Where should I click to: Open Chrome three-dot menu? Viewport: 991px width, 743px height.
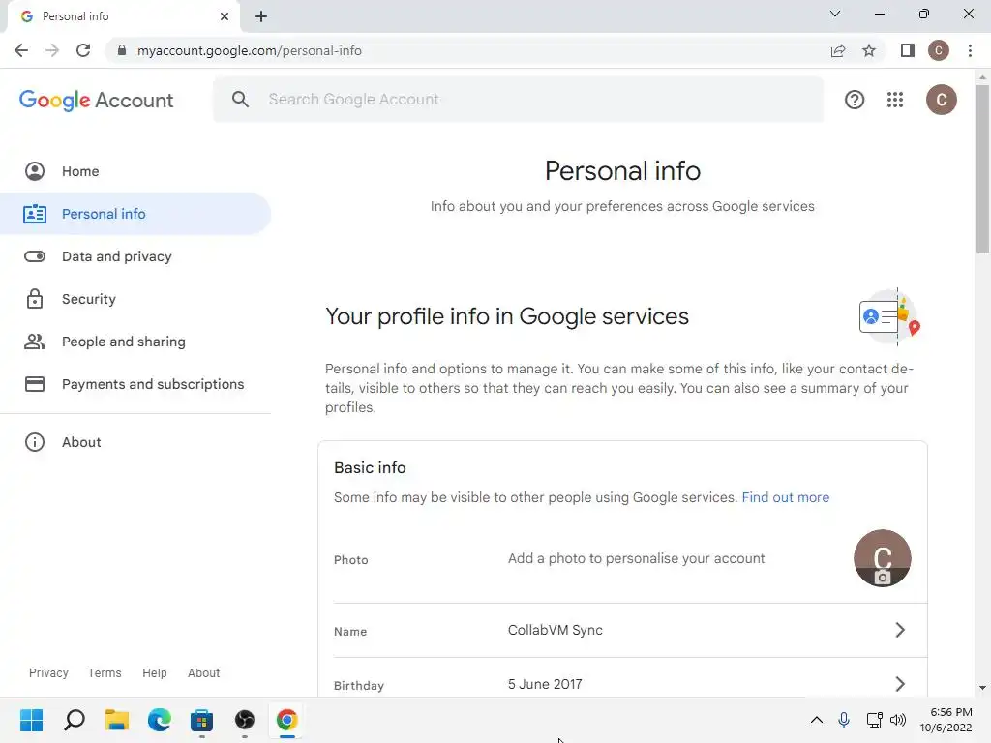pyautogui.click(x=970, y=50)
